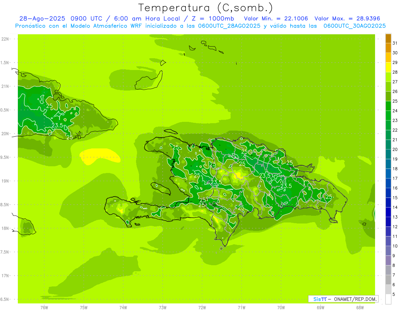Screen dimensions: 404x312
Task: Click the '18N' latitude tick label
Action: [5, 228]
